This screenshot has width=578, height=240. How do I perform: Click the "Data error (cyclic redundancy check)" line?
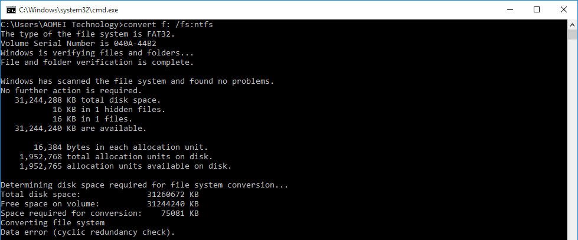(88, 232)
